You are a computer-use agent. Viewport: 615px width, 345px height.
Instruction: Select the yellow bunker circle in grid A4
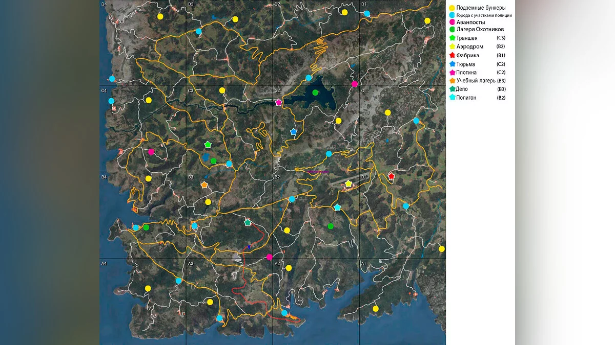point(148,288)
